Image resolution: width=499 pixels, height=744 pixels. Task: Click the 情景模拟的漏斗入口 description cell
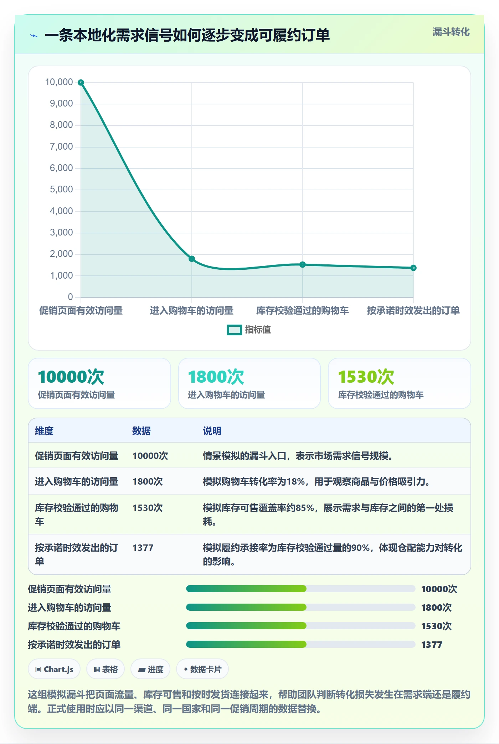point(298,456)
